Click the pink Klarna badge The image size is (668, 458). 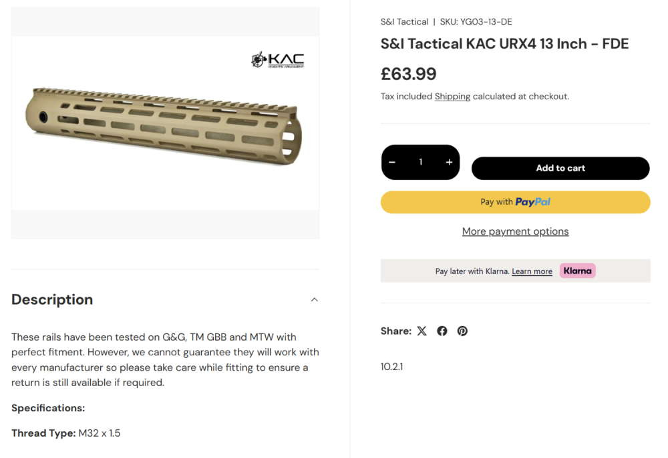577,271
